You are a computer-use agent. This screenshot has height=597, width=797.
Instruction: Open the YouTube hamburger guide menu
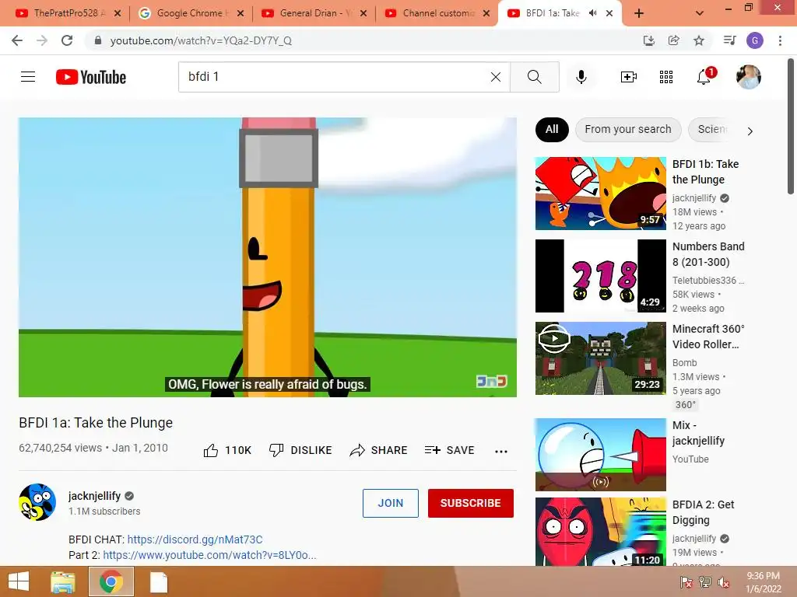(x=28, y=77)
